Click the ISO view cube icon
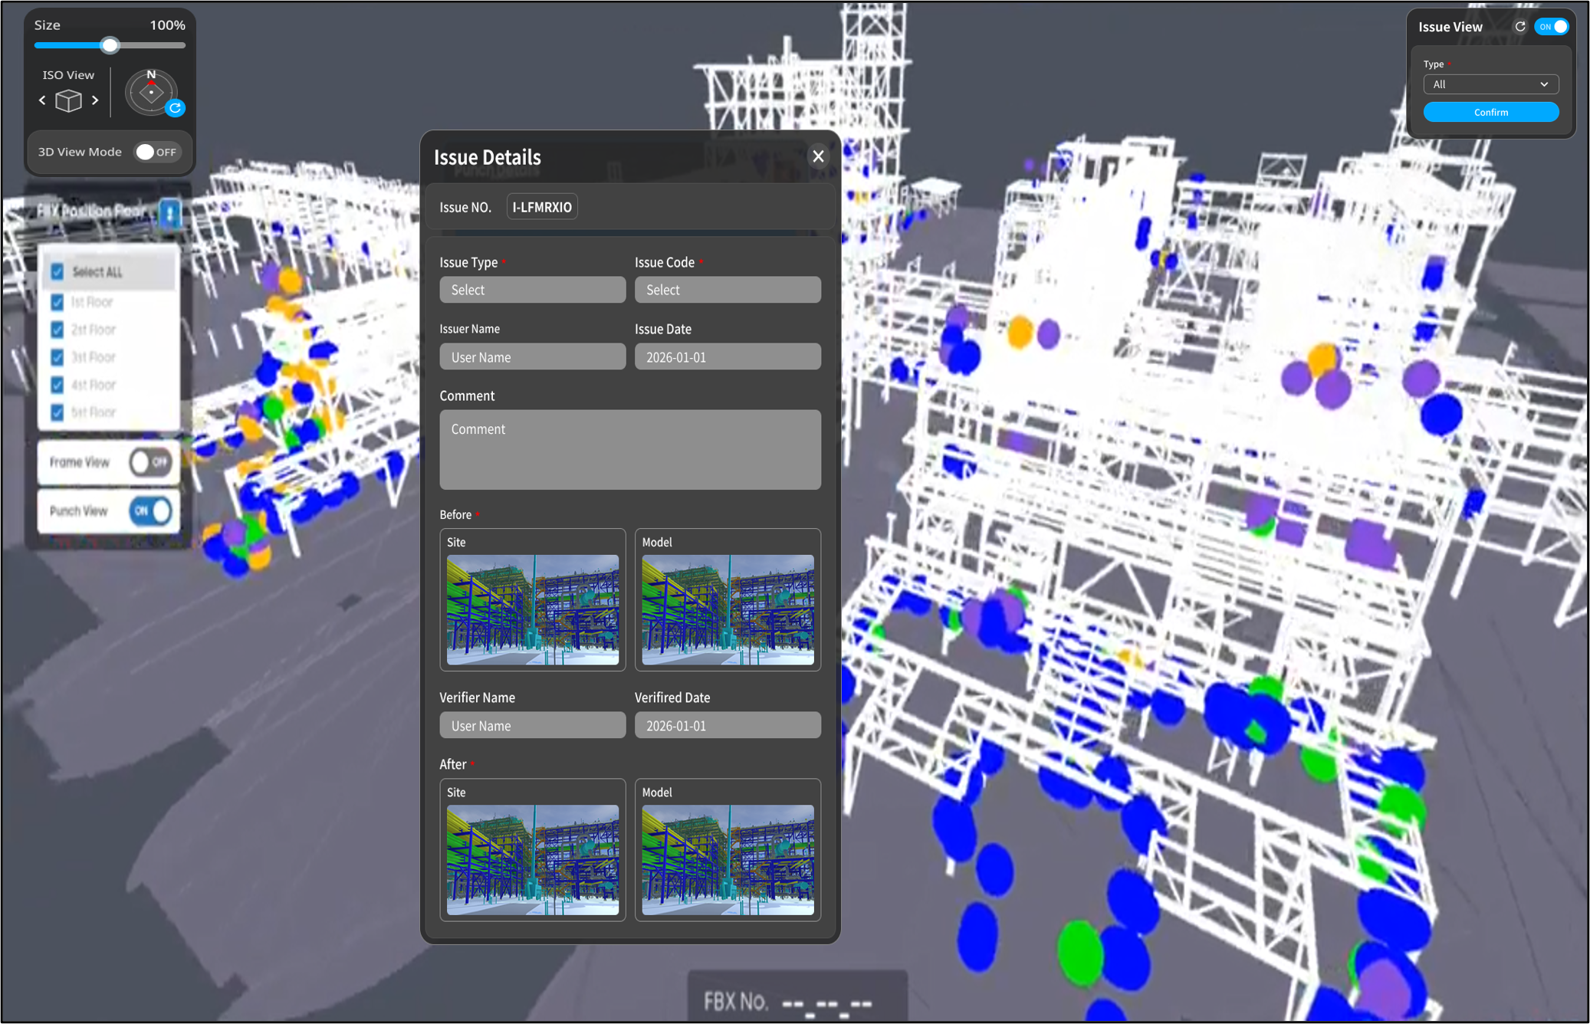Screen dimensions: 1590x1024 (69, 100)
